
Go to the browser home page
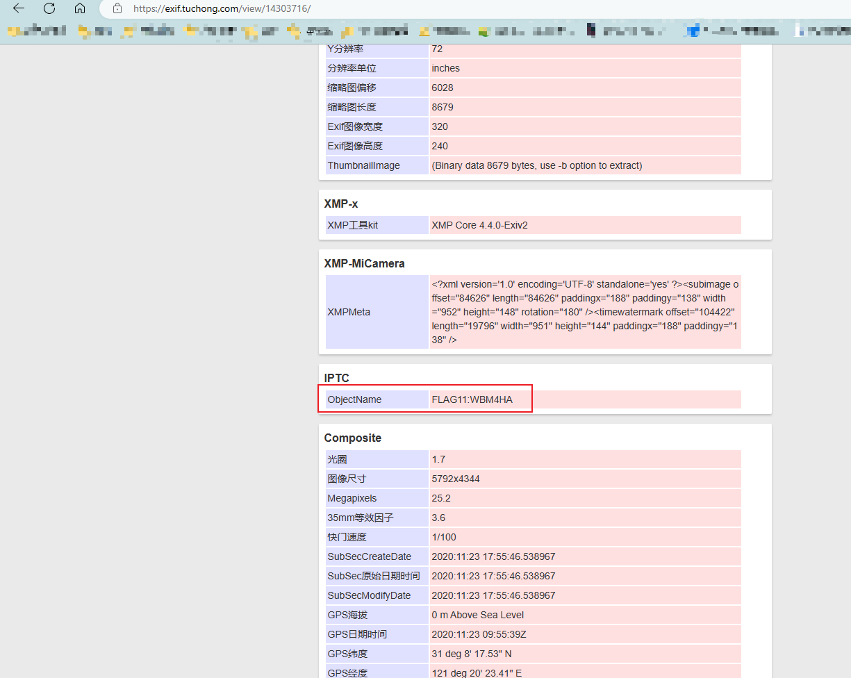click(80, 8)
